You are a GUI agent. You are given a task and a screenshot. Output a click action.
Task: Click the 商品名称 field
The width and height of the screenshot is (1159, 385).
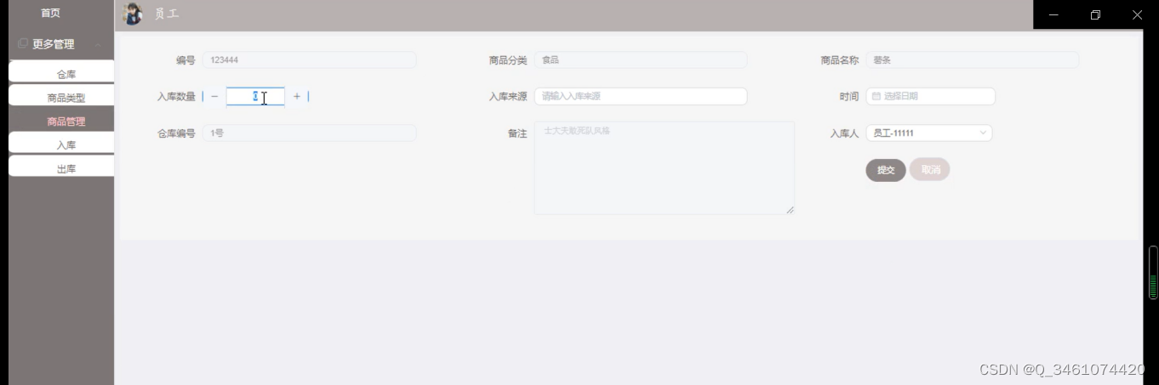[973, 59]
